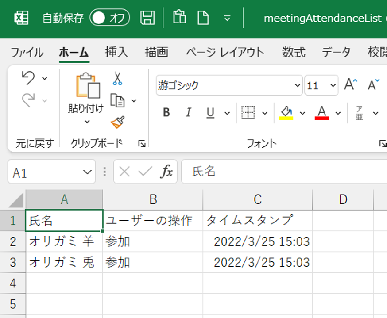Apply the red font color
This screenshot has height=318, width=387.
pos(321,113)
